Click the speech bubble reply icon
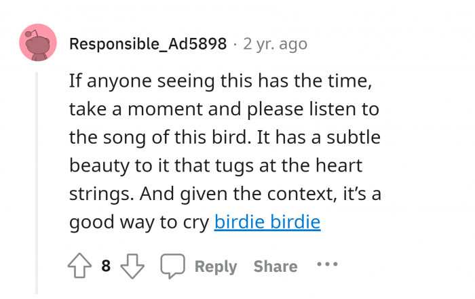The height and width of the screenshot is (299, 475). 172,266
